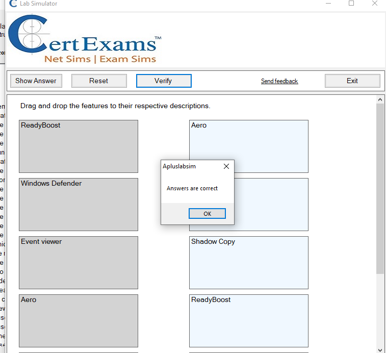This screenshot has height=353, width=386.
Task: Select the gray Aero feature box
Action: pyautogui.click(x=79, y=321)
